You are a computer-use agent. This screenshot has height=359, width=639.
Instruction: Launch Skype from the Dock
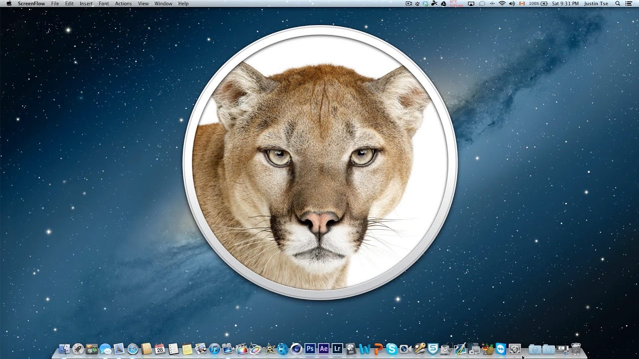click(391, 349)
